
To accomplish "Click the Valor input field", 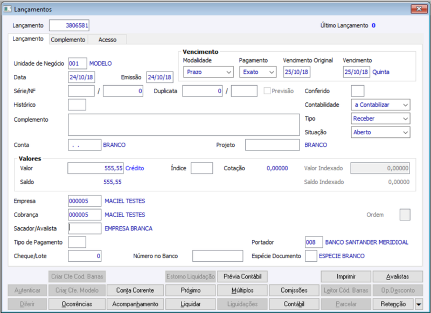I will [95, 168].
